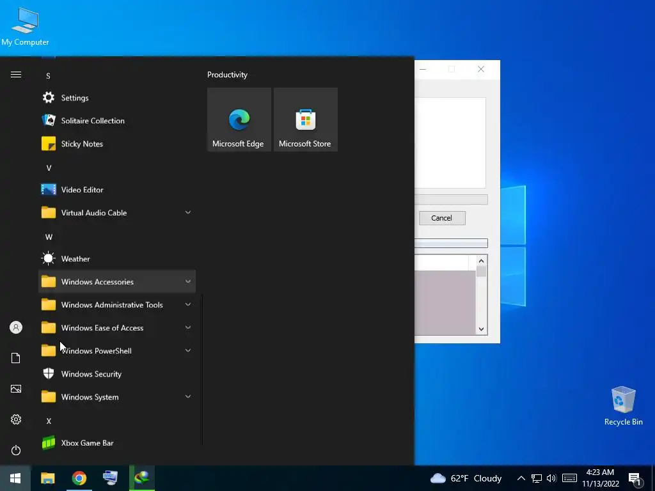Viewport: 655px width, 491px height.
Task: Open Windows Security
Action: (117, 374)
